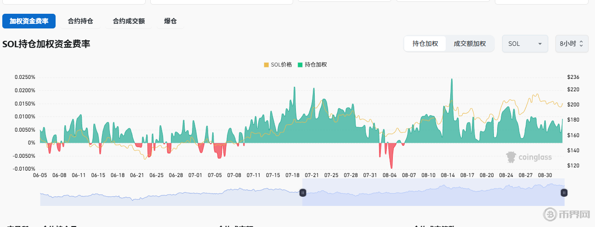Toggle the SOL价格 series legend label

pos(281,65)
